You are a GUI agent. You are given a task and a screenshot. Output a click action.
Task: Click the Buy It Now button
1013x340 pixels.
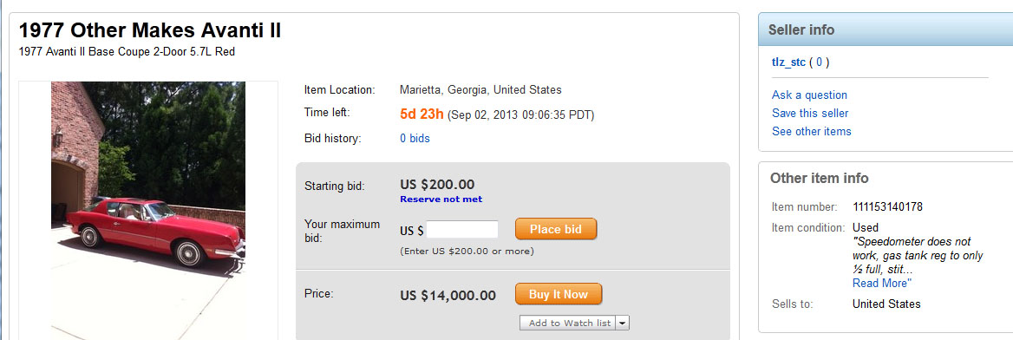click(559, 294)
